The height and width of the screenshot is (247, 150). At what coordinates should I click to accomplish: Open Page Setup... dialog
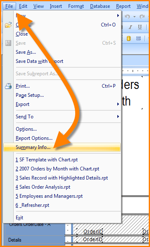(30, 95)
